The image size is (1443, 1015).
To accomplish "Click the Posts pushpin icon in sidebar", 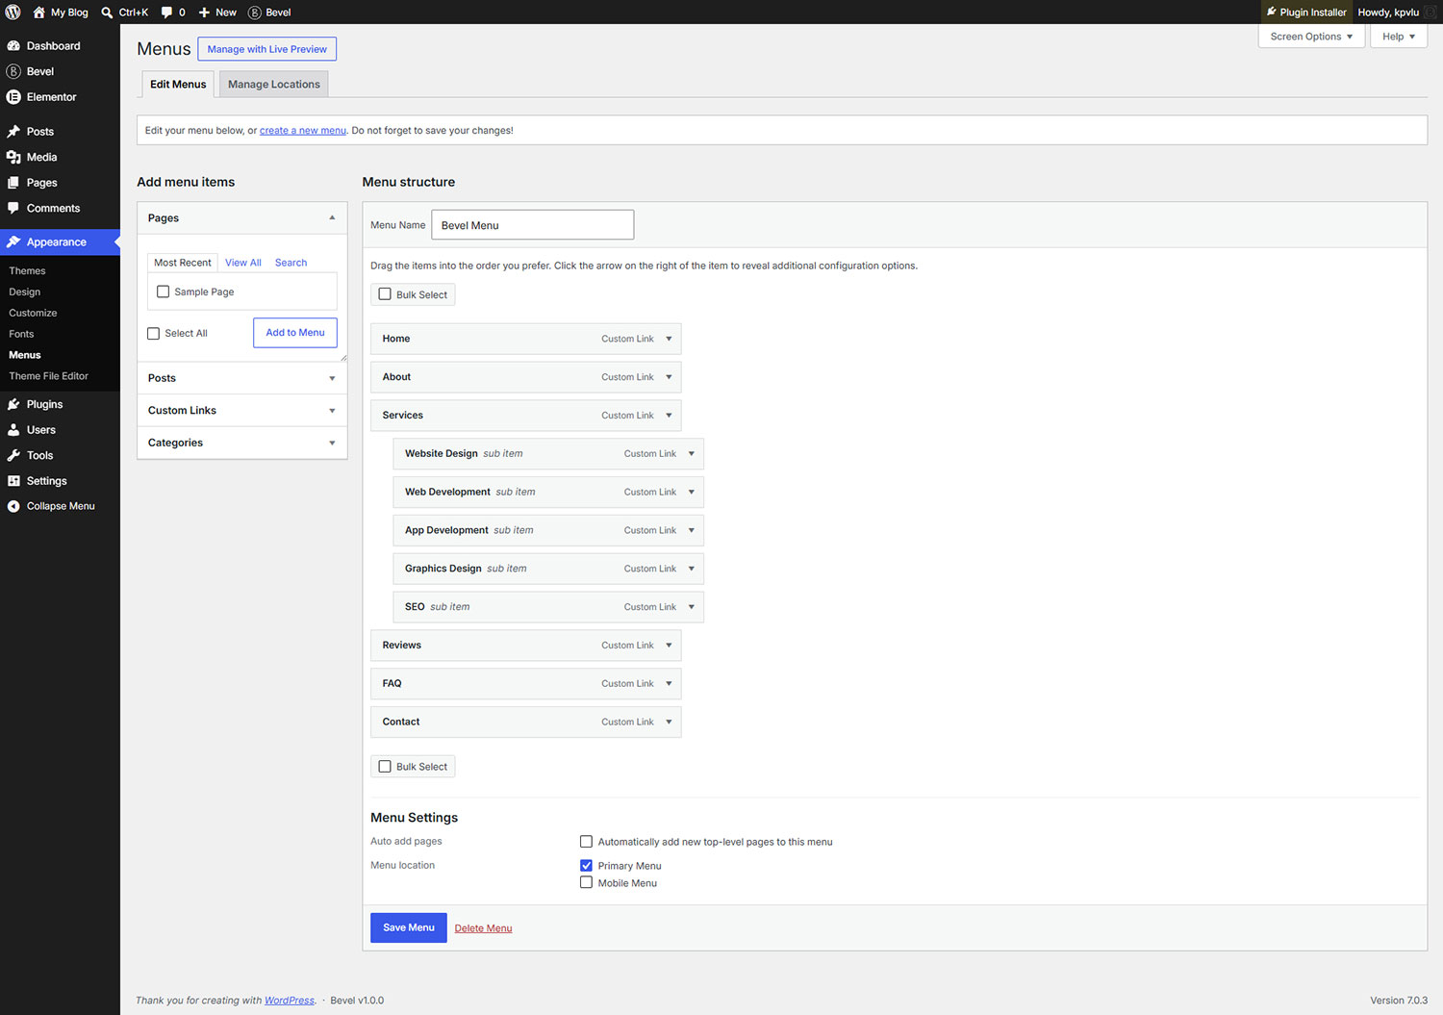I will [x=13, y=132].
